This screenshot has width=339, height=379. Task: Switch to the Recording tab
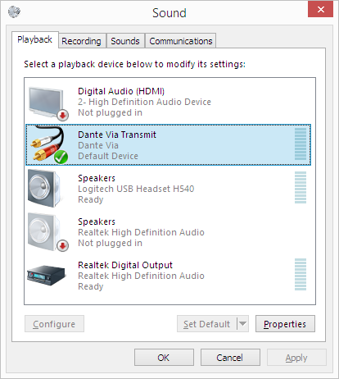pos(81,41)
